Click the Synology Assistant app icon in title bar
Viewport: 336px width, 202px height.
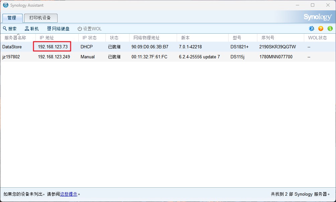point(6,5)
